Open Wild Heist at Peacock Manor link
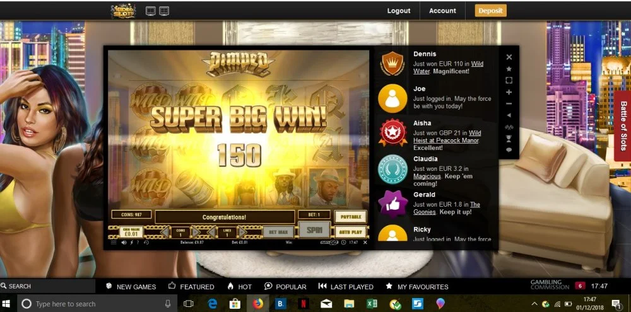The height and width of the screenshot is (312, 631). click(447, 137)
